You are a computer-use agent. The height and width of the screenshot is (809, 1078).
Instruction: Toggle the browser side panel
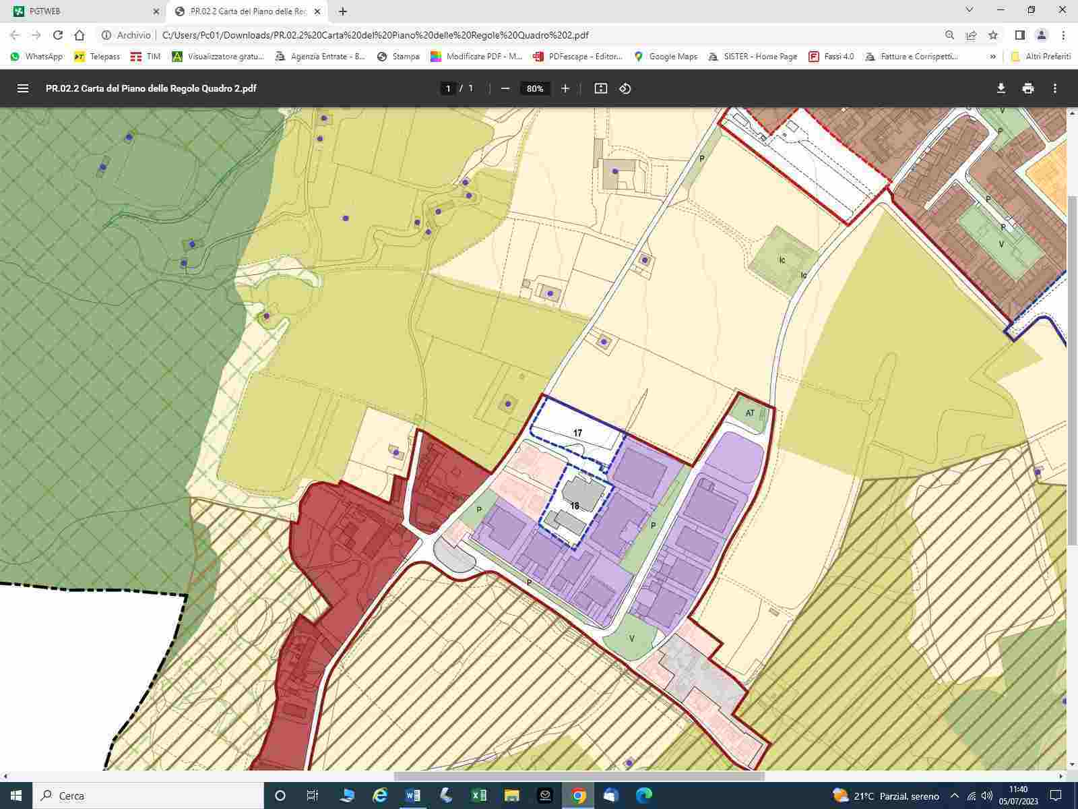1020,35
